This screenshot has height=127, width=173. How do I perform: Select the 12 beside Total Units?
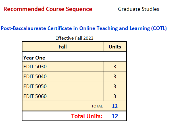click(115, 116)
